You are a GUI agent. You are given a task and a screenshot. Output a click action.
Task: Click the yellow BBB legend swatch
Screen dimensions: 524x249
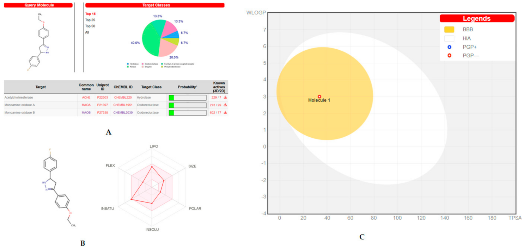[449, 30]
